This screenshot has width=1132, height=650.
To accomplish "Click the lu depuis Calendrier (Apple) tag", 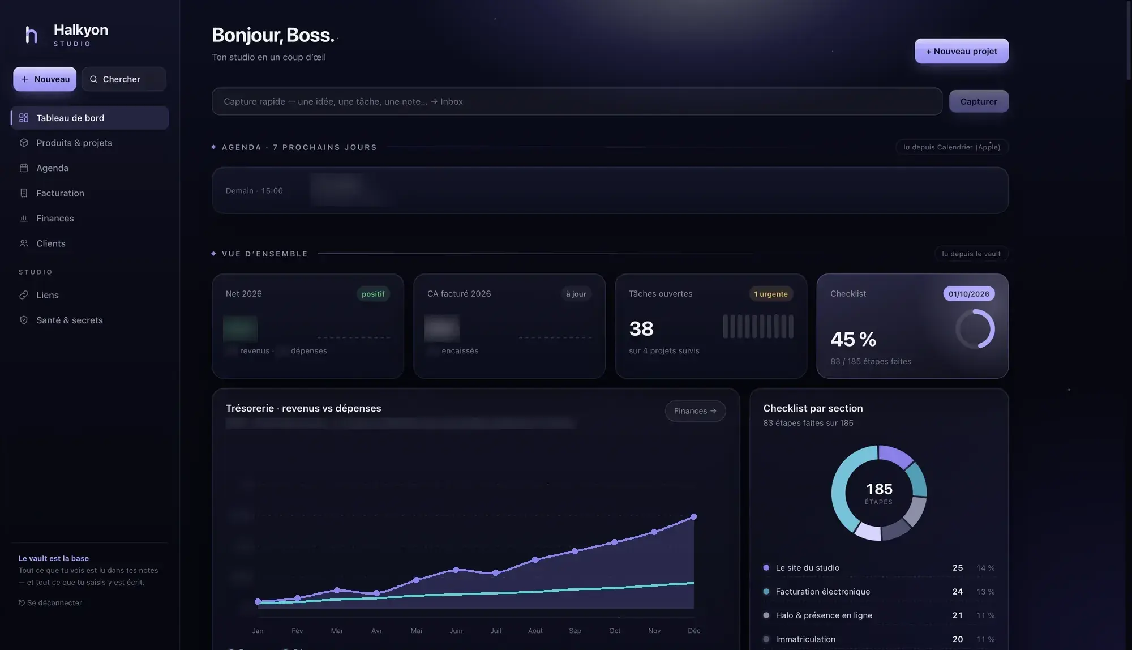I will [x=952, y=147].
